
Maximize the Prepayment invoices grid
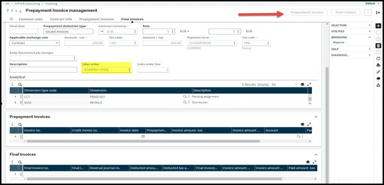pyautogui.click(x=309, y=125)
